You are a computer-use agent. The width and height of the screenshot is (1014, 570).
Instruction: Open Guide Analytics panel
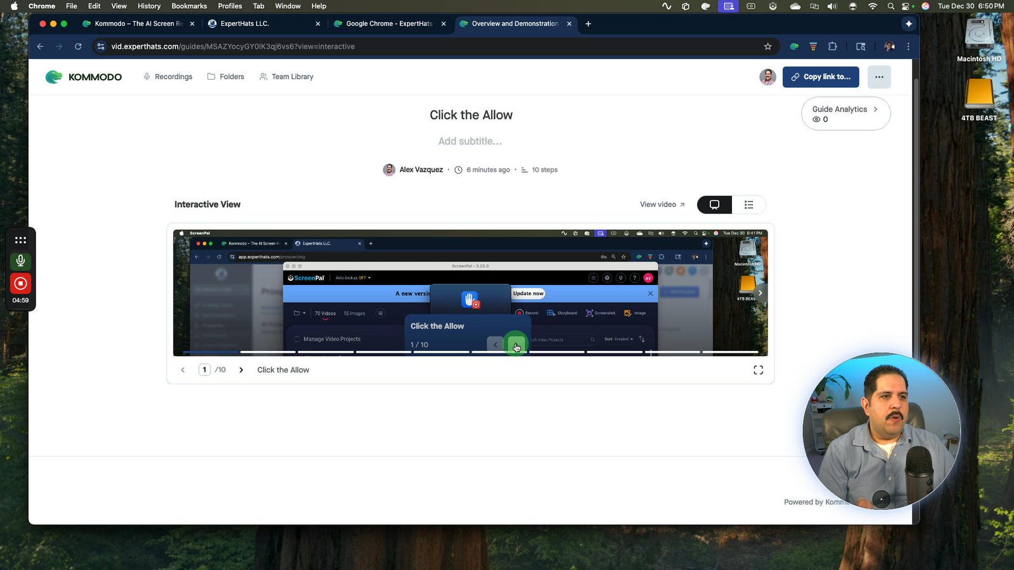click(845, 113)
